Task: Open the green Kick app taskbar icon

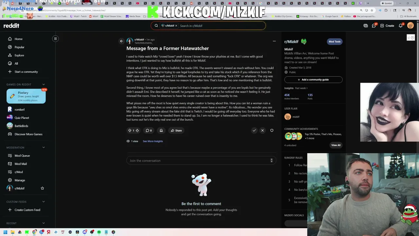Action: pos(27,232)
